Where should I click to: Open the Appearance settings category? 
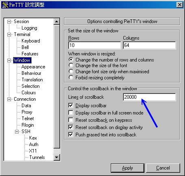point(33,67)
